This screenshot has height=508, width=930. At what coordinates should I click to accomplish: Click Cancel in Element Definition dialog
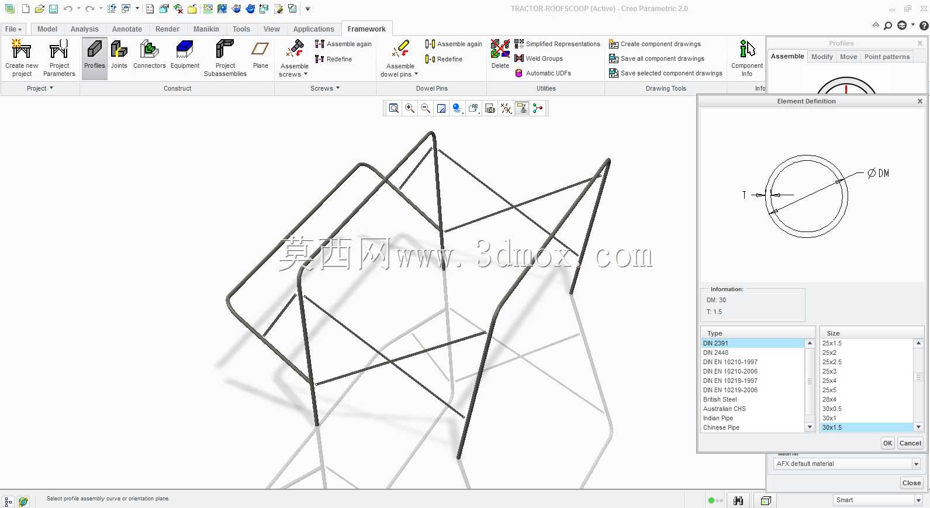click(x=910, y=443)
